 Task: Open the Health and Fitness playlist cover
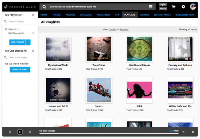(x=140, y=49)
